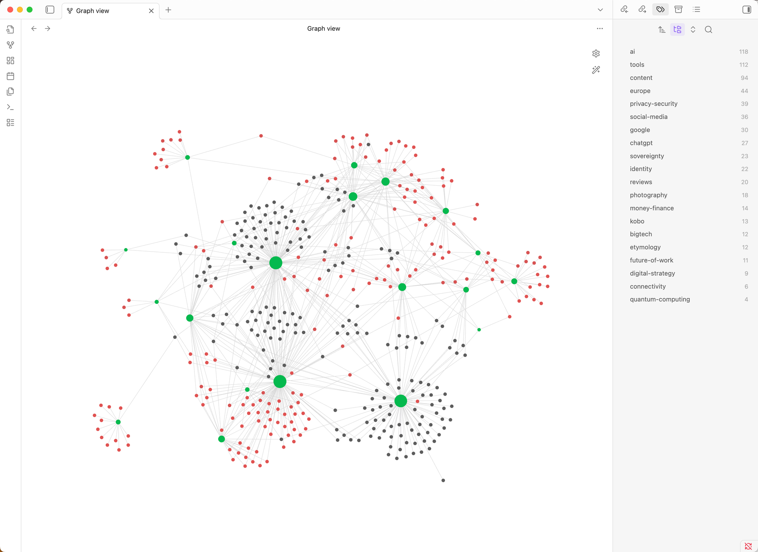Toggle the left sidebar visibility

[x=50, y=10]
